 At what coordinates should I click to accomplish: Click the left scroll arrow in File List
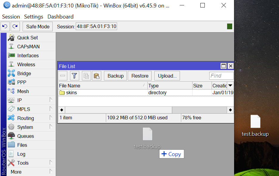click(x=62, y=110)
